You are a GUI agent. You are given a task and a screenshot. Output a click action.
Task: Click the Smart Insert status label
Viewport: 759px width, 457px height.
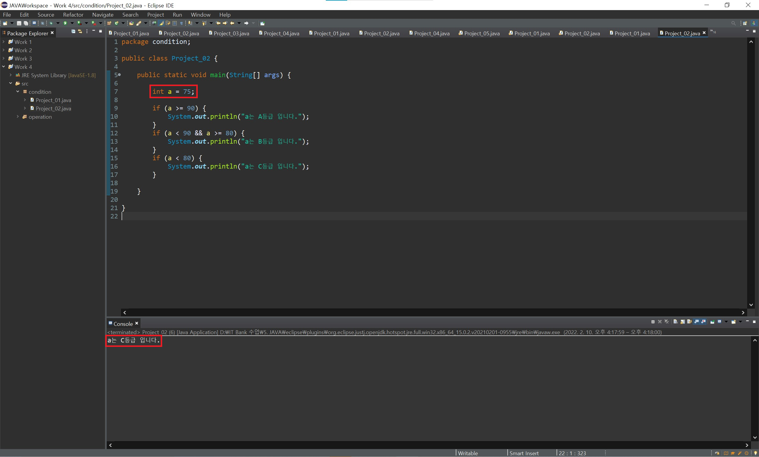point(524,453)
